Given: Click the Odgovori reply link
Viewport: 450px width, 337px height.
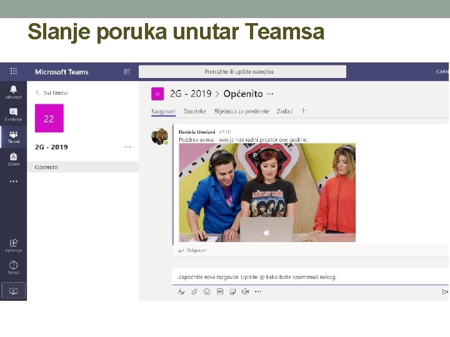Looking at the screenshot, I should (x=193, y=250).
